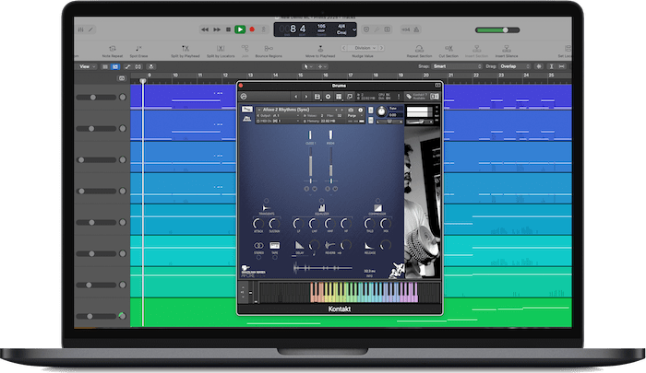Click the Purge button in Kontakt

tap(353, 115)
